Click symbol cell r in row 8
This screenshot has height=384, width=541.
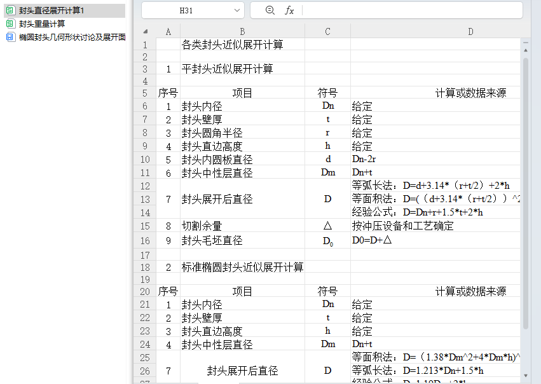point(328,132)
